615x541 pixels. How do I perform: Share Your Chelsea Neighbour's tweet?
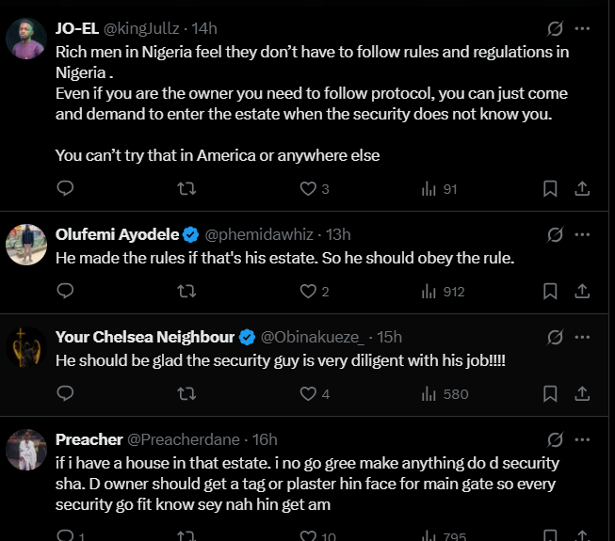click(x=582, y=394)
